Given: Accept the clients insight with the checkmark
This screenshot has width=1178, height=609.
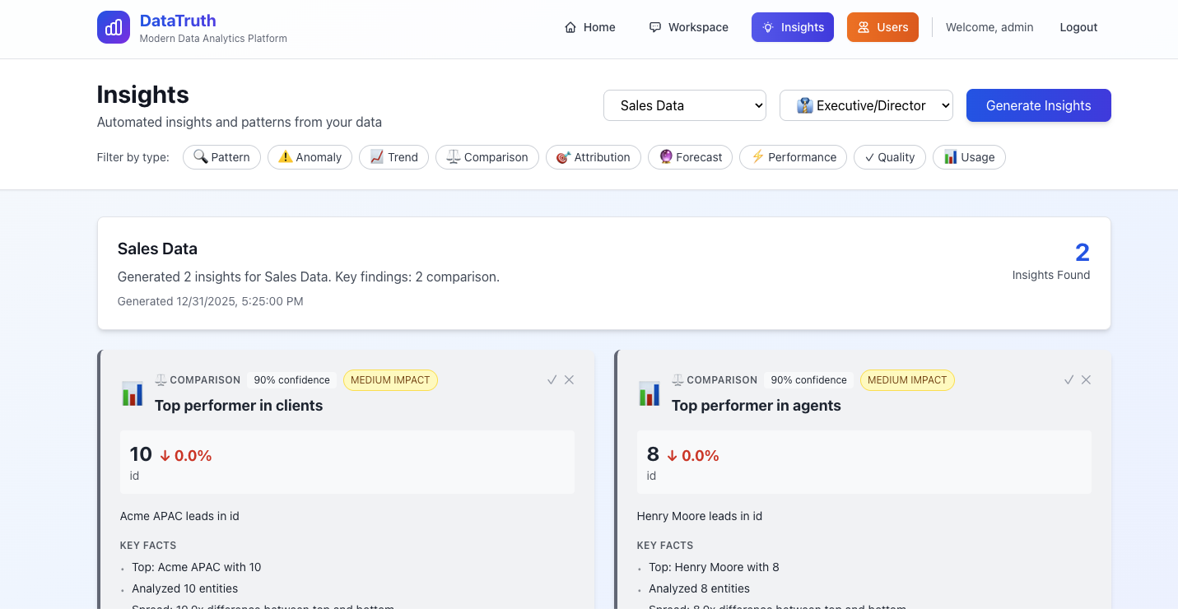Looking at the screenshot, I should pos(552,379).
